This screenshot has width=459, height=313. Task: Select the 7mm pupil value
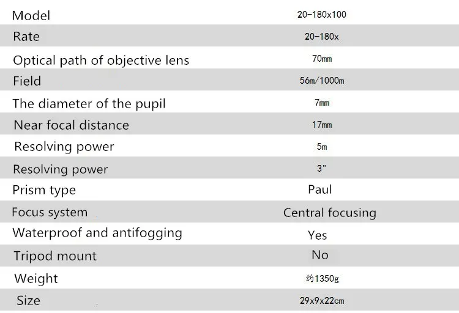322,103
